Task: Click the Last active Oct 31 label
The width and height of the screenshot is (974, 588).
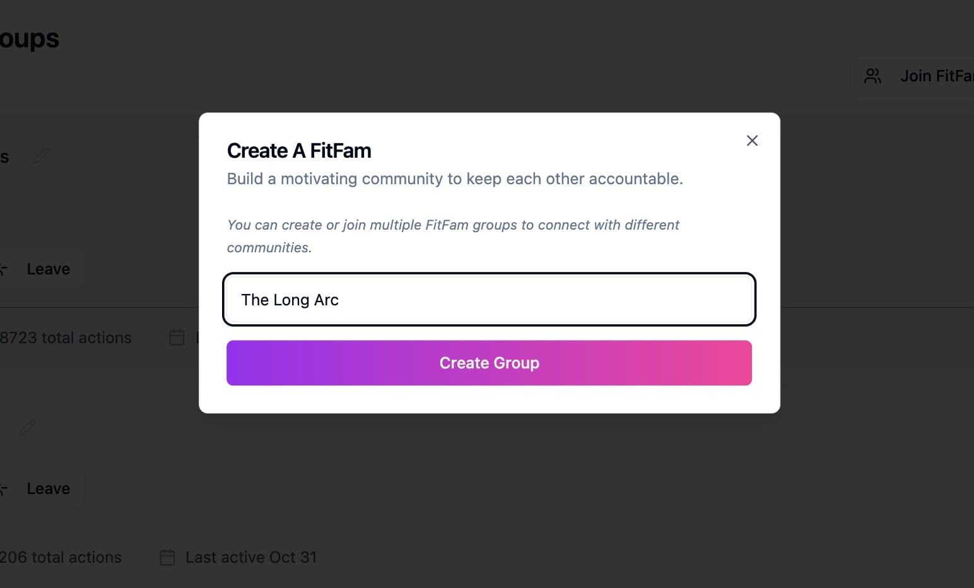Action: (251, 558)
